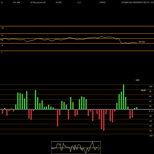Click the '-40' label on MR axis
Image resolution: width=154 pixels, height=154 pixels.
click(x=150, y=121)
